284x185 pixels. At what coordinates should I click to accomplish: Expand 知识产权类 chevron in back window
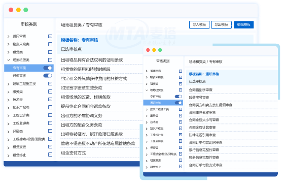click(8, 108)
